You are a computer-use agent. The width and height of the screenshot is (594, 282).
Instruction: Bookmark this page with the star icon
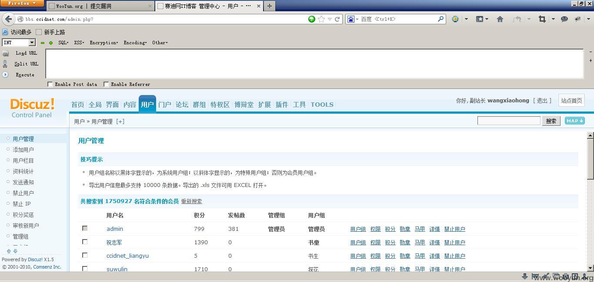(x=321, y=19)
